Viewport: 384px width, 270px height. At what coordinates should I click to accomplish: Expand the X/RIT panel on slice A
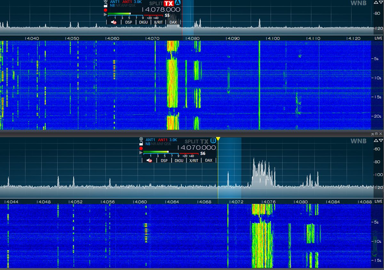click(157, 22)
